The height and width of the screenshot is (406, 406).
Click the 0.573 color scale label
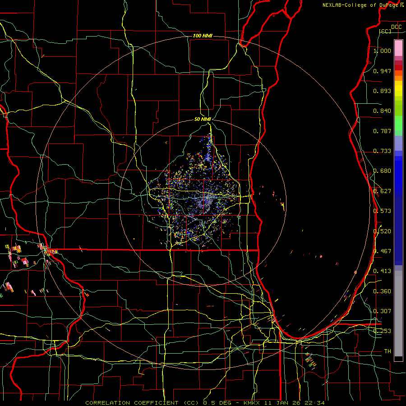tap(382, 211)
